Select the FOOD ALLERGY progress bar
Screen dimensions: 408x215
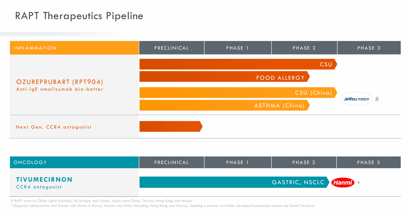point(224,77)
